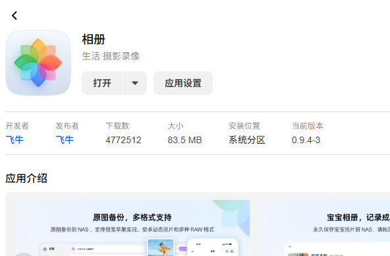Open 应用设置 for the app
This screenshot has height=256, width=390.
click(x=183, y=83)
